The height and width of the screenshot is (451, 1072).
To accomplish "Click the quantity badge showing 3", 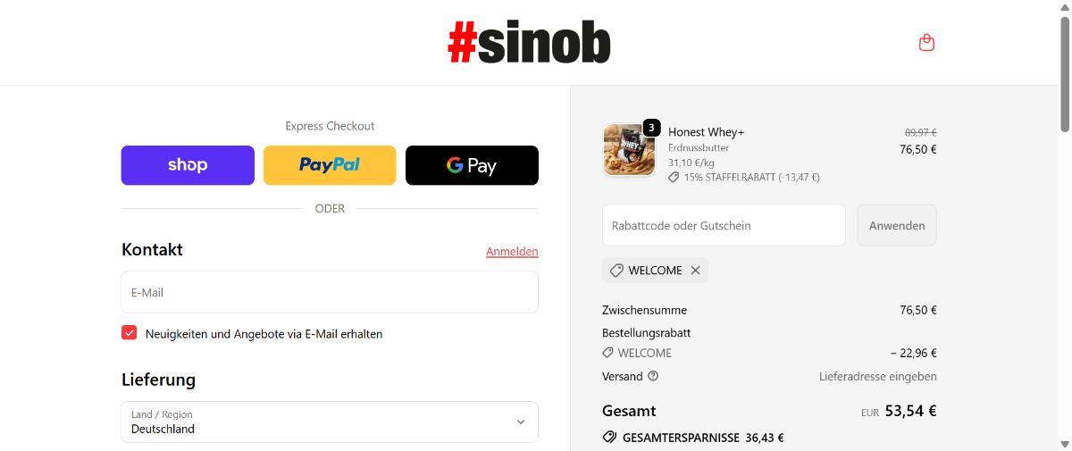I will point(651,128).
